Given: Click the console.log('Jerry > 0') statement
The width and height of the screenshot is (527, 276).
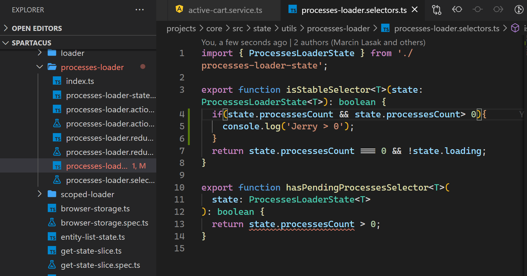Looking at the screenshot, I should (x=288, y=126).
